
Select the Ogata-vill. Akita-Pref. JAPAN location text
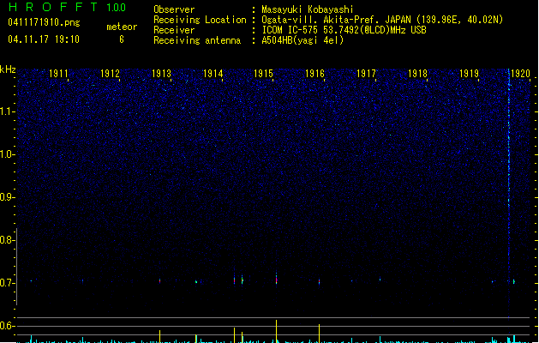[382, 20]
